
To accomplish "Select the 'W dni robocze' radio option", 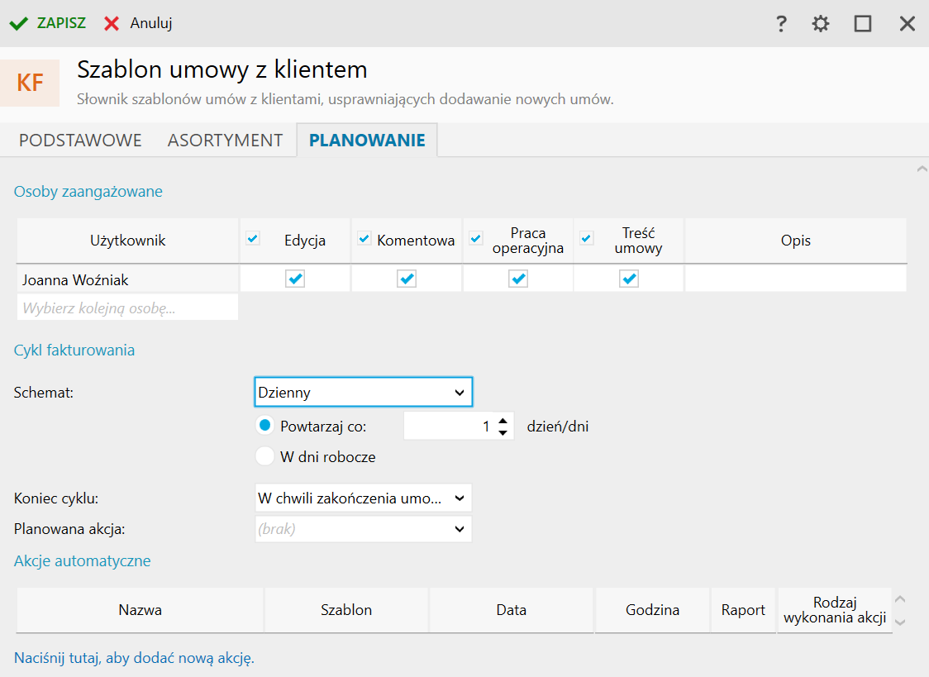I will coord(264,456).
